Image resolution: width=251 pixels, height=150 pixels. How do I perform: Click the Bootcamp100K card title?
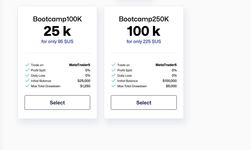point(57,19)
